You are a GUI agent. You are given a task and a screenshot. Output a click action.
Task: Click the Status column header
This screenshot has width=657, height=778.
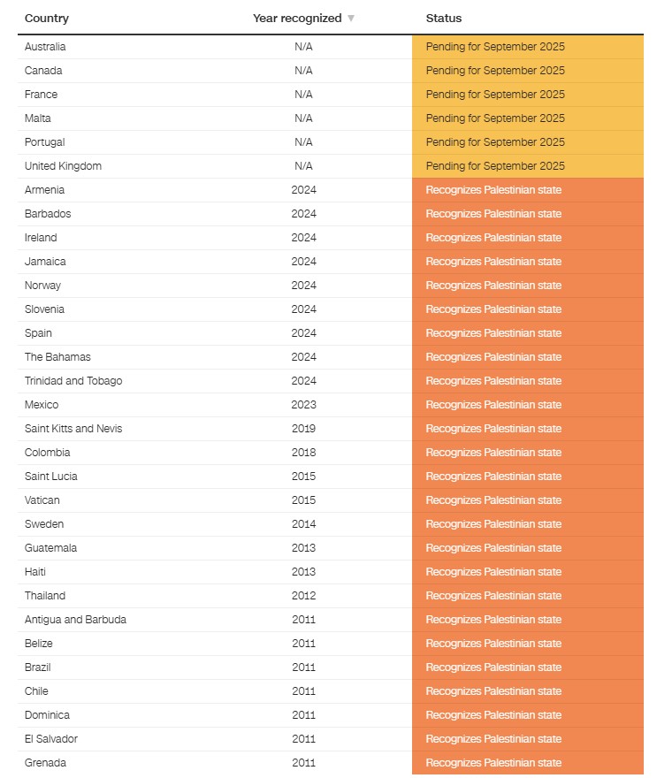tap(444, 19)
